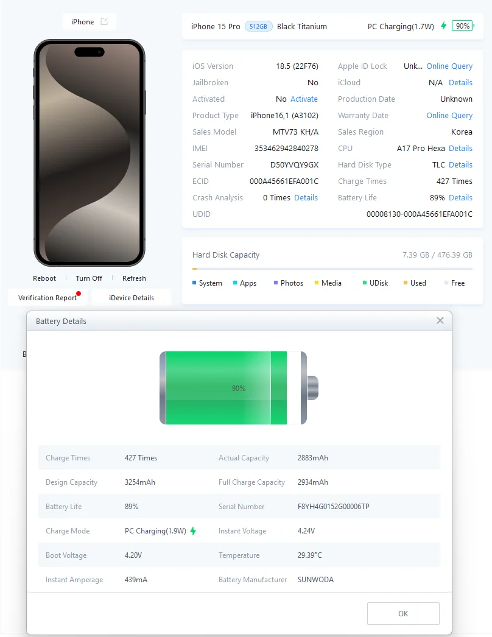
Task: Click the sales region Korea value
Action: [x=462, y=132]
